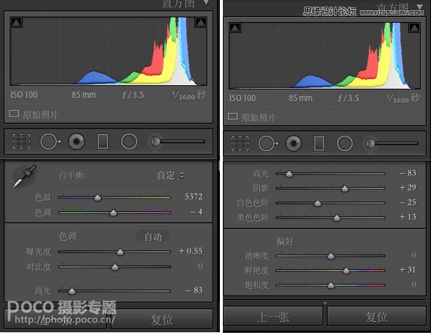Click the 色温 value field 5372
Screen dimensions: 431x333
pos(194,197)
